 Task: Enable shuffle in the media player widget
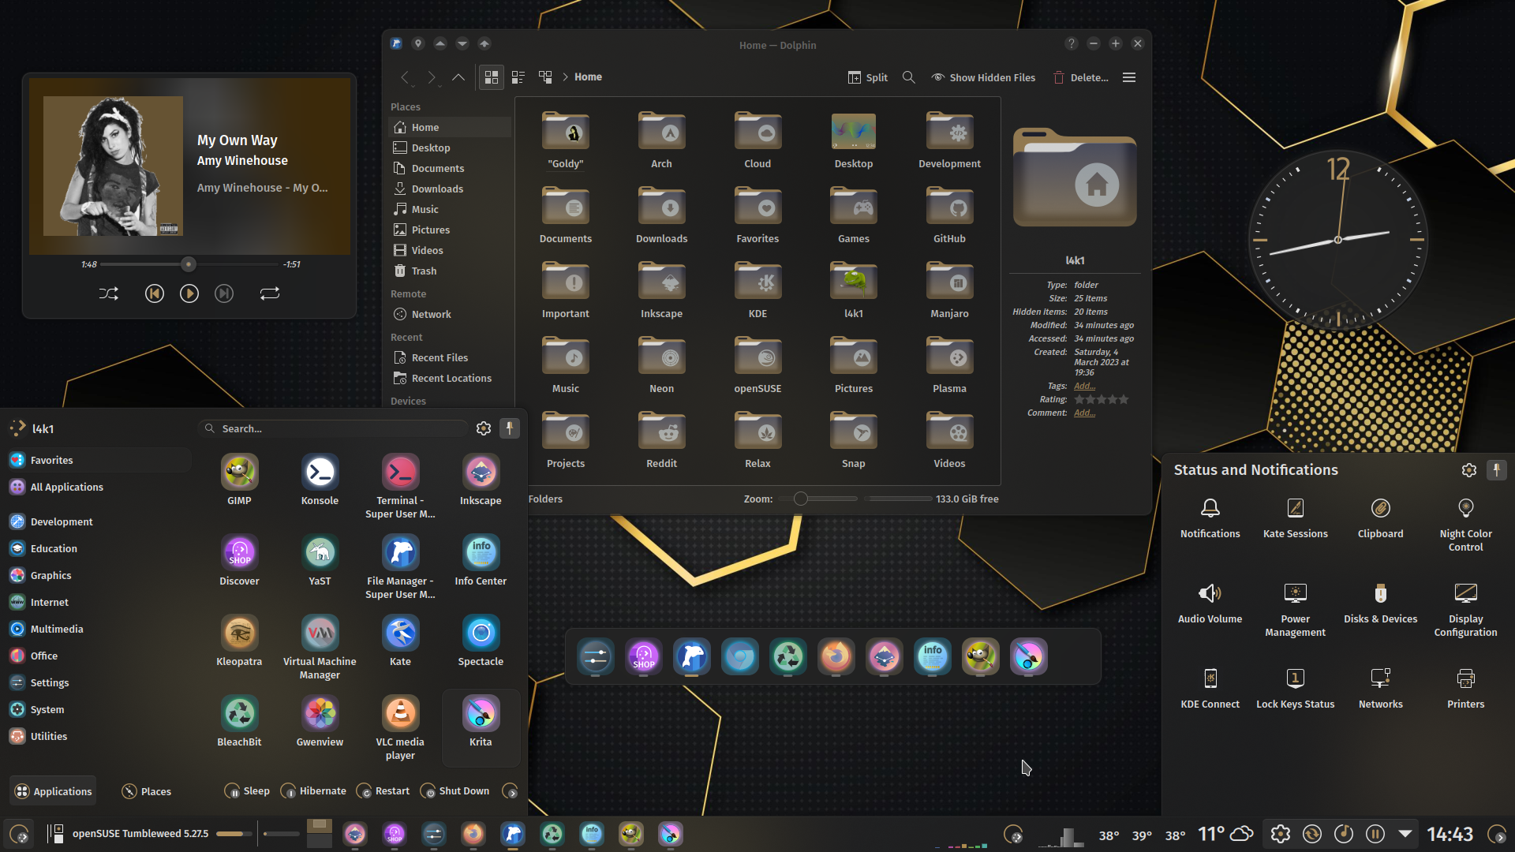pos(109,293)
